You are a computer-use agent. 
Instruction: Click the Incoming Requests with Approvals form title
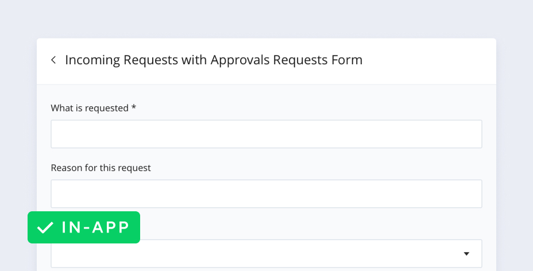(214, 60)
